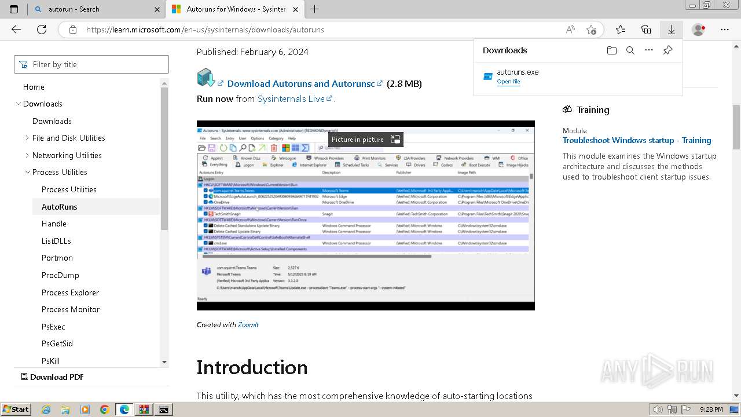Open a new tab with plus icon
Viewport: 741px width, 417px height.
click(x=314, y=9)
